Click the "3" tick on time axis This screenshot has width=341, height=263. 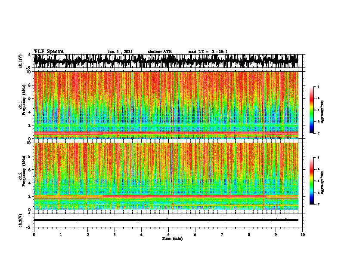click(115, 235)
